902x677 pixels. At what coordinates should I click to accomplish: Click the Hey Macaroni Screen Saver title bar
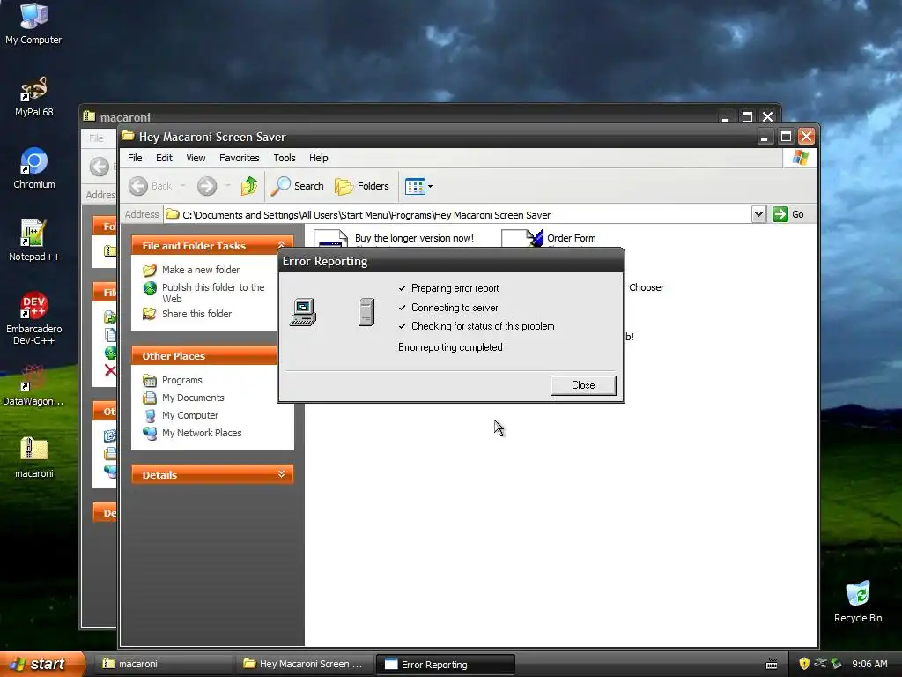click(437, 137)
